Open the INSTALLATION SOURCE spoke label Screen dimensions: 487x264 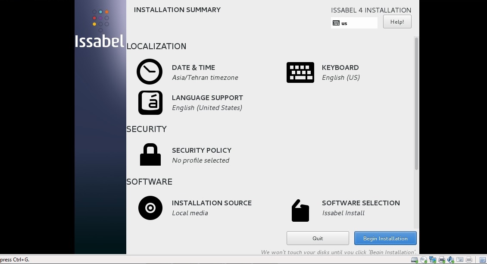[212, 203]
